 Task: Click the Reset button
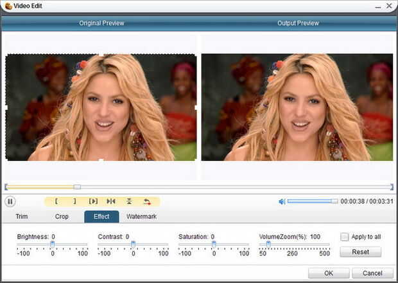(360, 251)
